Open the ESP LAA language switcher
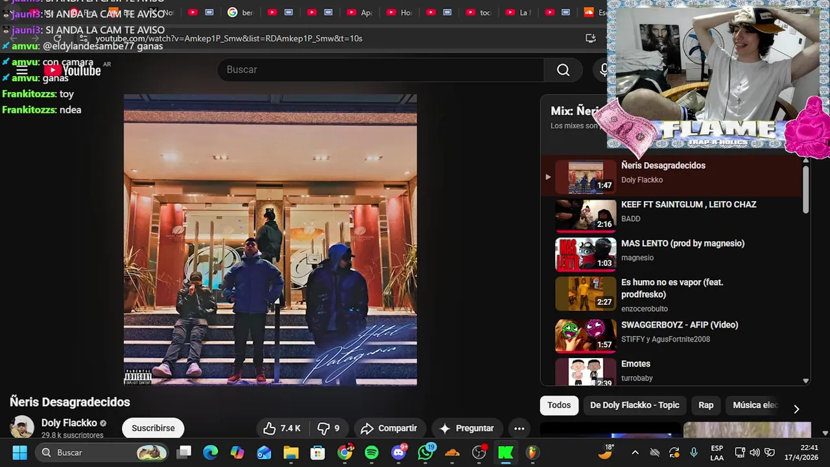Image resolution: width=830 pixels, height=467 pixels. pyautogui.click(x=717, y=453)
